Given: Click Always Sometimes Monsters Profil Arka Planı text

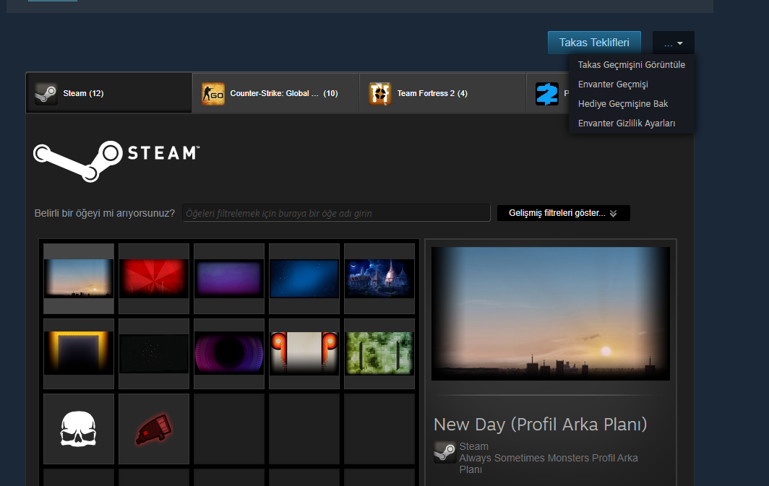Looking at the screenshot, I should (x=549, y=464).
